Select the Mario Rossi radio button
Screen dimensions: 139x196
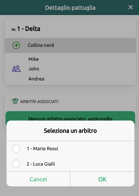(x=16, y=149)
